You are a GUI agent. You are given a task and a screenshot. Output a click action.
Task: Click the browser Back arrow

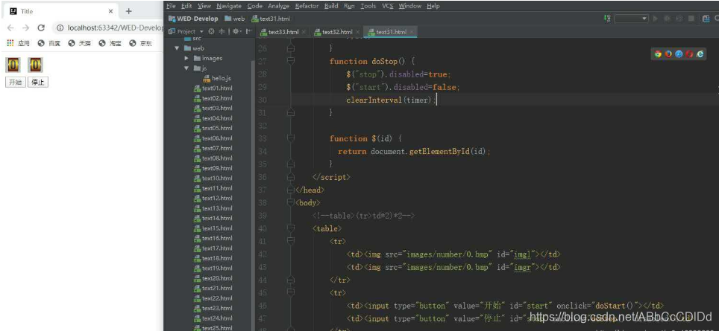pos(10,28)
